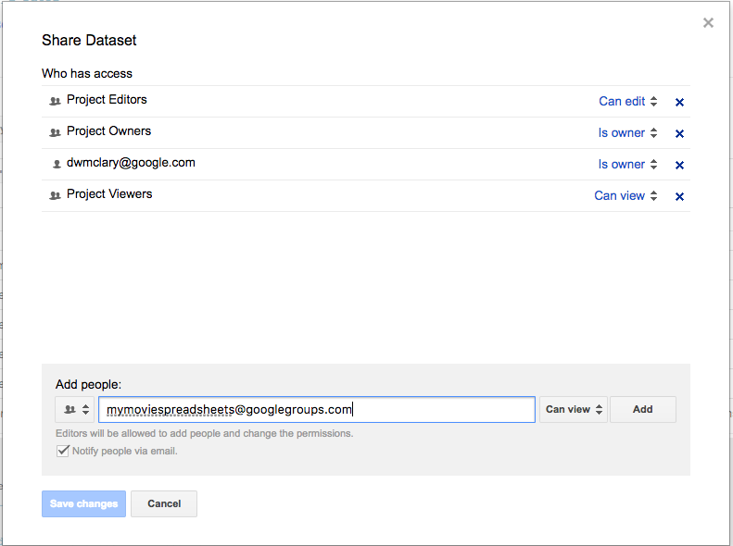Viewport: 733px width, 546px height.
Task: Open Project Owners' Is owner dropdown
Action: [x=627, y=133]
